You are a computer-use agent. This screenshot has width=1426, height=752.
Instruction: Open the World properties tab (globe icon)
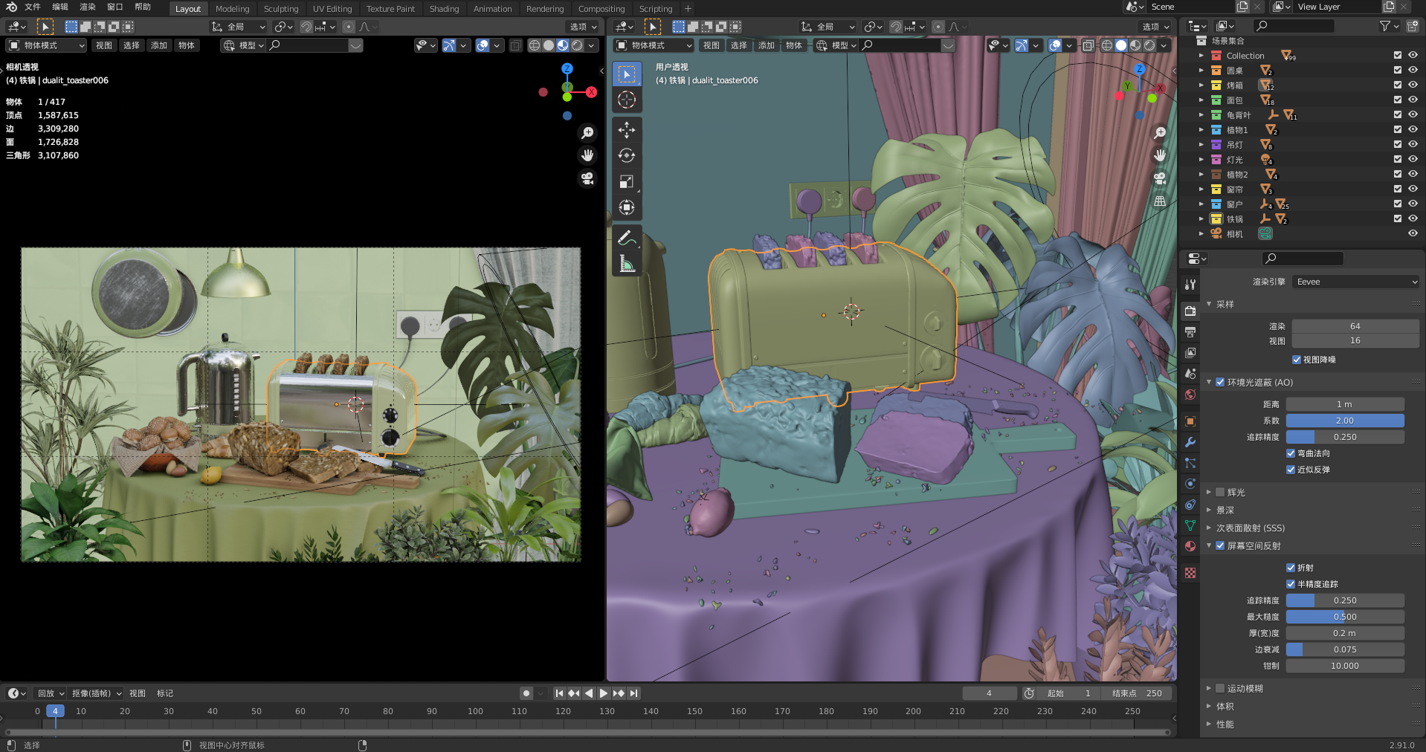click(1189, 395)
